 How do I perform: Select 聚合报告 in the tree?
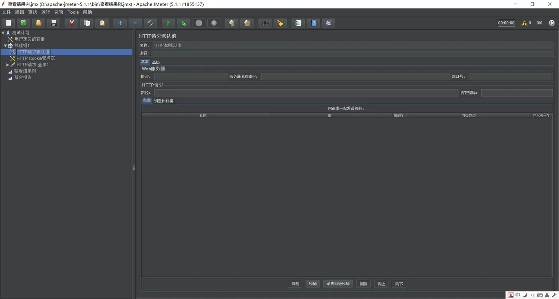(23, 77)
